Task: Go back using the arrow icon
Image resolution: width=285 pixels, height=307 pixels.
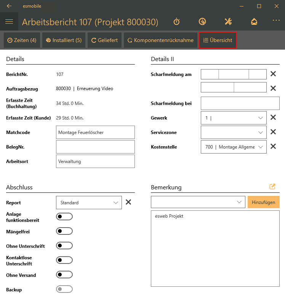Action: [9, 6]
